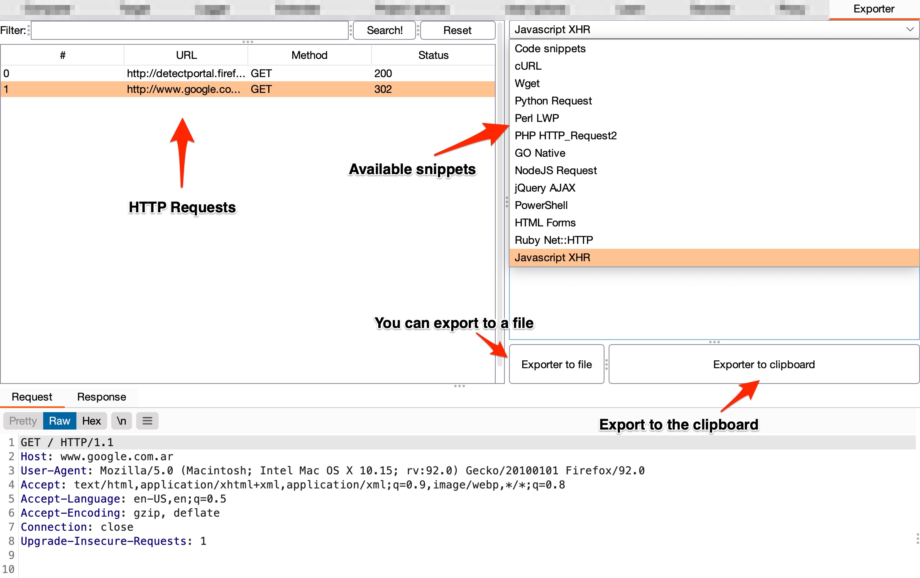The height and width of the screenshot is (578, 920).
Task: Open the Exporter tab
Action: point(874,9)
